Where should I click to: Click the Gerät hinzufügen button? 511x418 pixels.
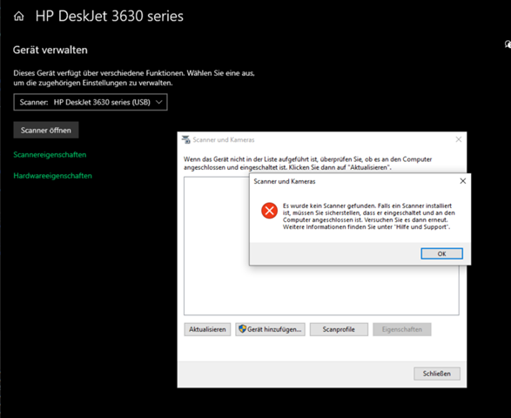270,329
